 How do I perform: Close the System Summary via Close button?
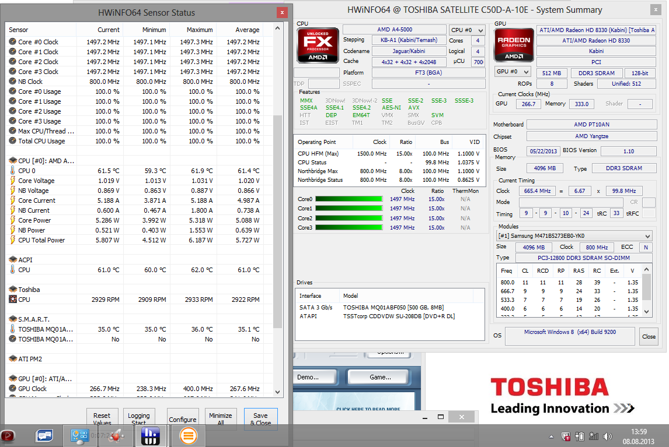[x=649, y=337]
